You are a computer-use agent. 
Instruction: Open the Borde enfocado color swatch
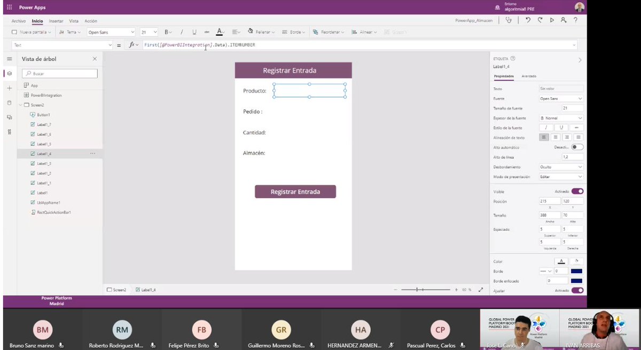(x=576, y=281)
